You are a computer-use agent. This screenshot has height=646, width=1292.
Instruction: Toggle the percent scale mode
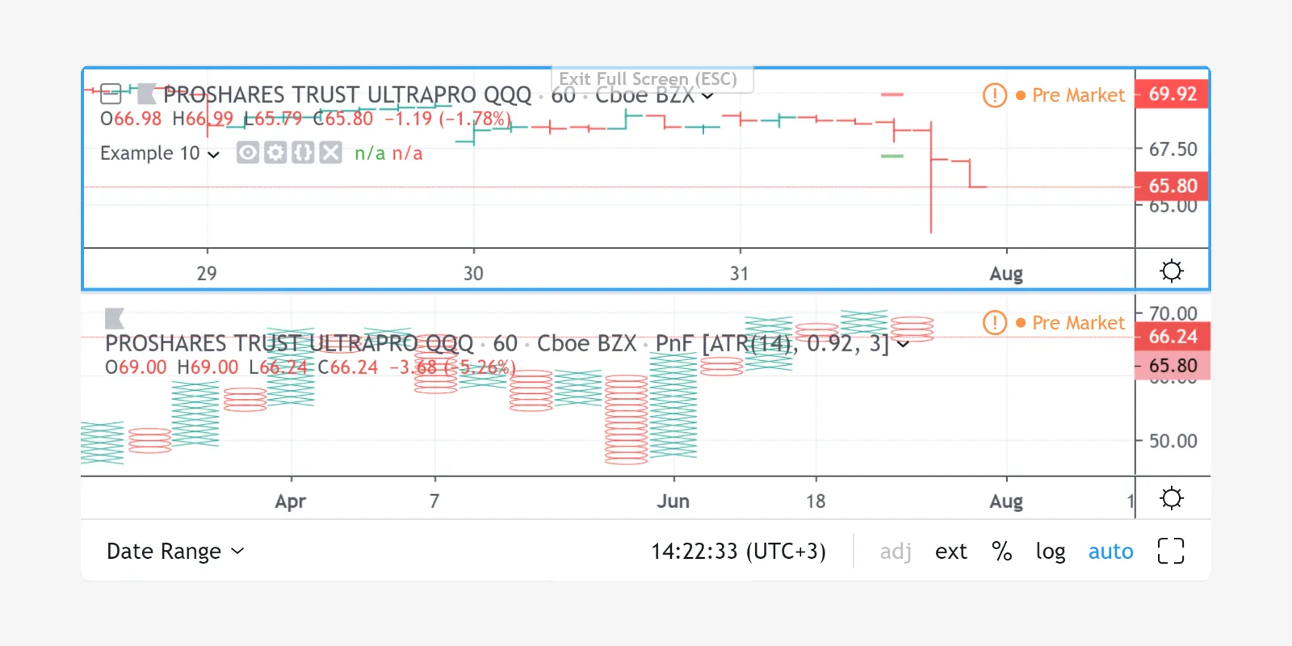(1002, 552)
